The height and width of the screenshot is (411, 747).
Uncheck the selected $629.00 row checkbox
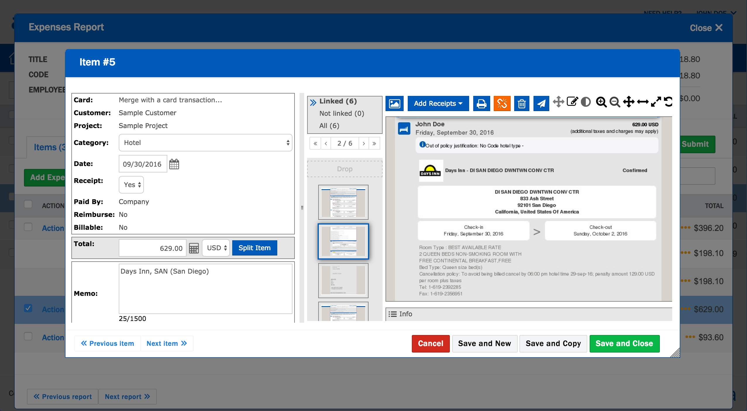click(28, 308)
